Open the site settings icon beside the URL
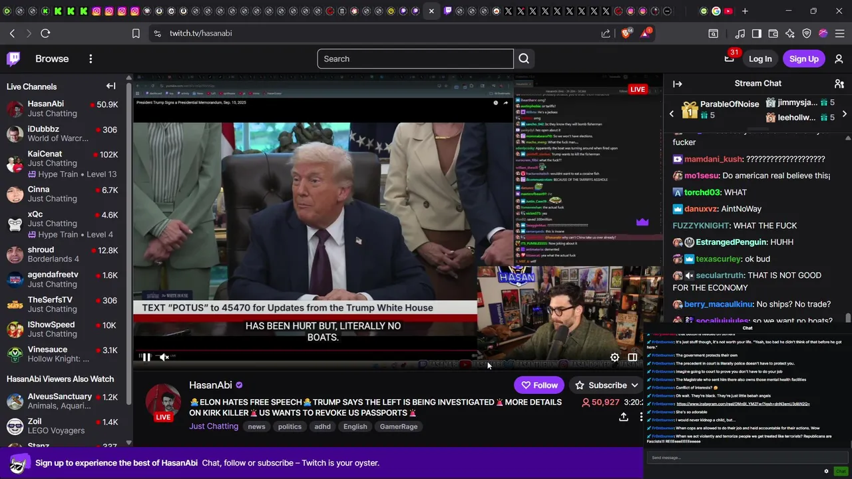The height and width of the screenshot is (479, 852). pos(156,33)
